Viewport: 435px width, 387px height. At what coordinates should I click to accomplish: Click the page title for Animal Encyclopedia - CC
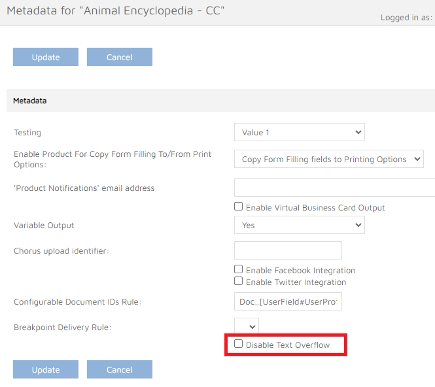pos(116,11)
